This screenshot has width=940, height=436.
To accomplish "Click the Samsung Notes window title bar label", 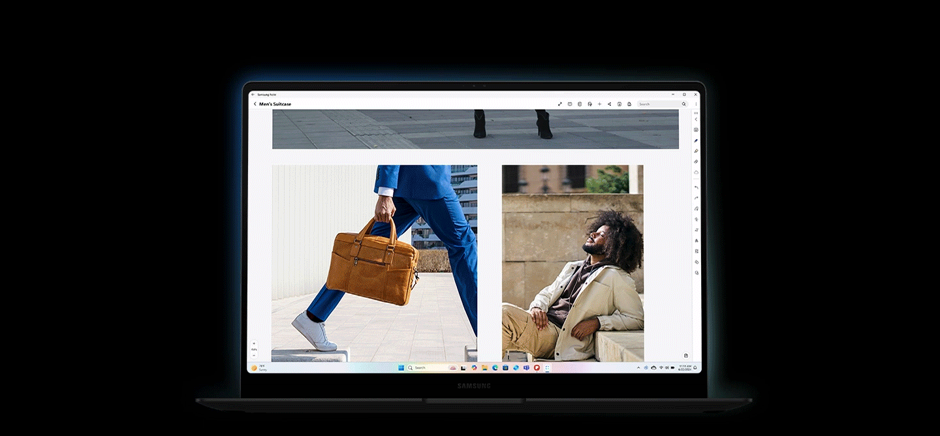I will tap(266, 94).
